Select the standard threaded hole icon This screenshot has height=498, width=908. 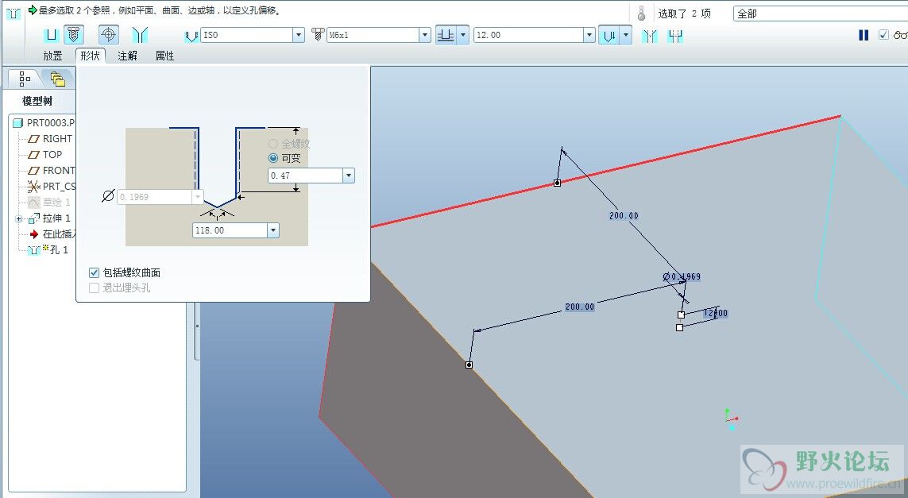pos(73,35)
